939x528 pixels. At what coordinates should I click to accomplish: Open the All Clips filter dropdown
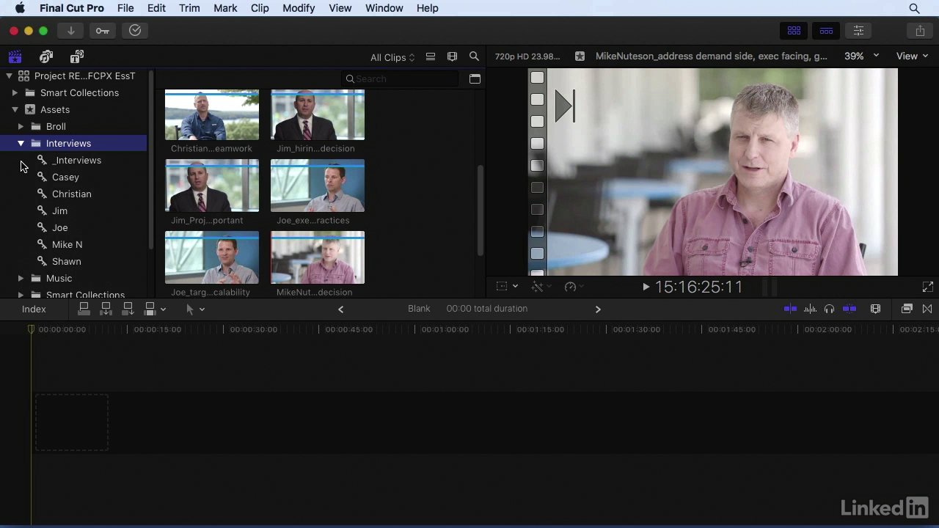click(x=392, y=57)
